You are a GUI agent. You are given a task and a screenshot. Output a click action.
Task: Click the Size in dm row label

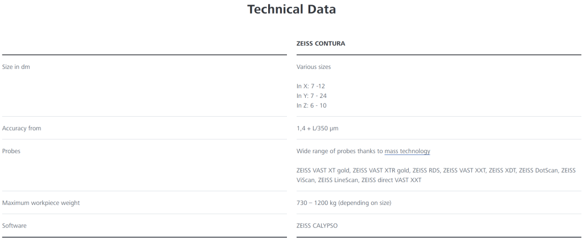pyautogui.click(x=16, y=67)
